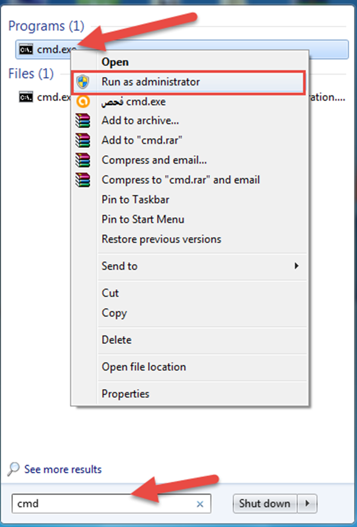Image resolution: width=357 pixels, height=527 pixels.
Task: Click the UAC shield beside Run as administrator
Action: tap(84, 82)
